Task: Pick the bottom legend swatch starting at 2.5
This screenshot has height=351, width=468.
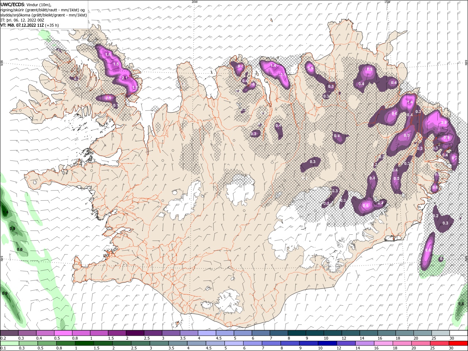Action: point(140,343)
